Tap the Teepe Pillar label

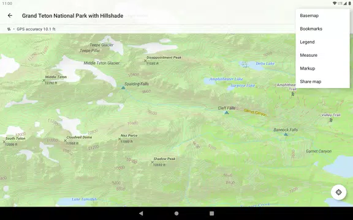[x=90, y=51]
